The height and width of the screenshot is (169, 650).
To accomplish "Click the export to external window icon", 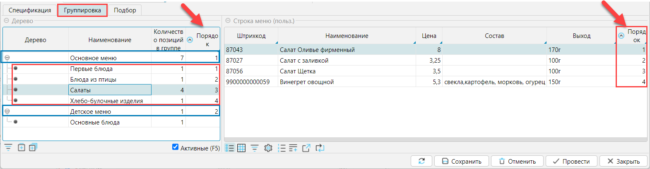I will [306, 148].
